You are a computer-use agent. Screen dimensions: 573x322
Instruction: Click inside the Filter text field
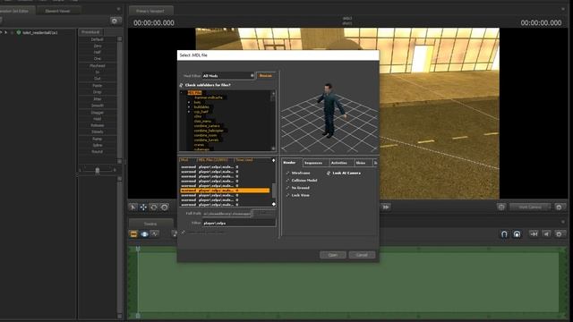pos(239,223)
